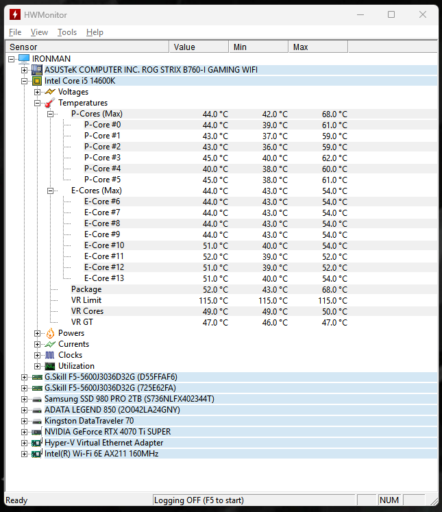The image size is (442, 512).
Task: Expand the Samsung SSD 980 PRO node
Action: pyautogui.click(x=24, y=399)
